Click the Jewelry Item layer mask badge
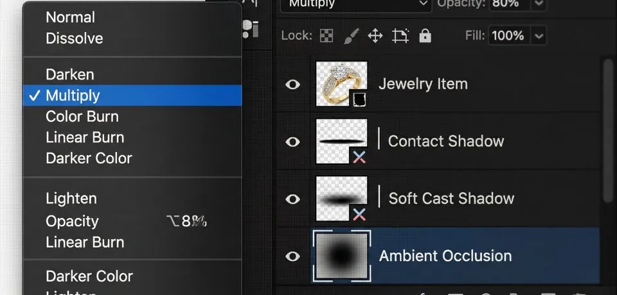 point(359,99)
